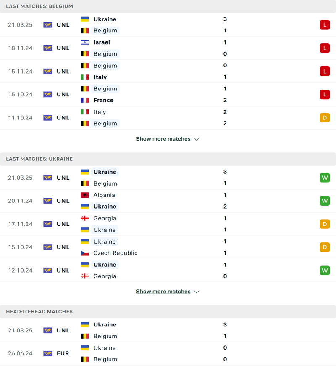
Task: Click the Czech Republic flag icon
Action: pyautogui.click(x=84, y=253)
